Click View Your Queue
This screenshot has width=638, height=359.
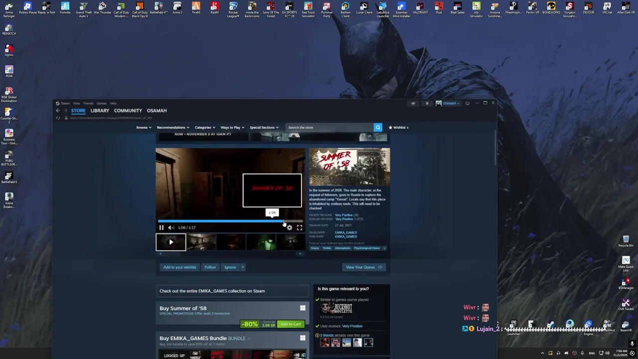(364, 267)
